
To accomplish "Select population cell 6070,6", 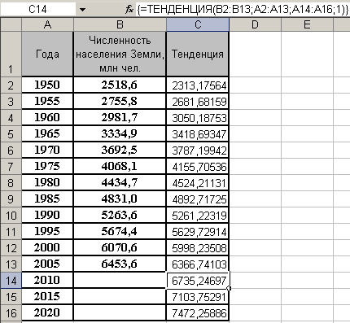I will click(120, 248).
